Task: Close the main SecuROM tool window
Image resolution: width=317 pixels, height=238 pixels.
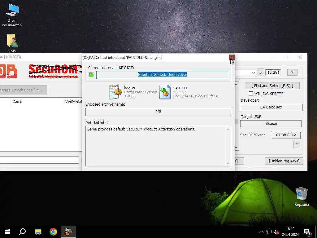Action: pos(300,57)
